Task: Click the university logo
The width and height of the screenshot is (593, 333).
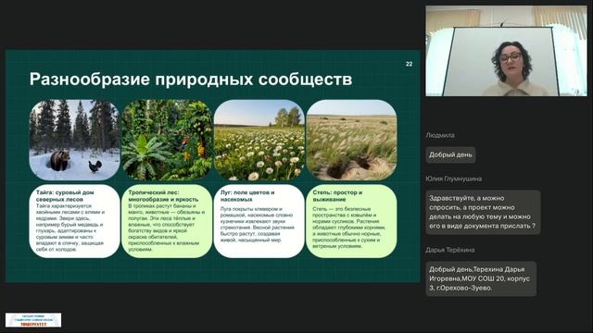Action: 33,320
